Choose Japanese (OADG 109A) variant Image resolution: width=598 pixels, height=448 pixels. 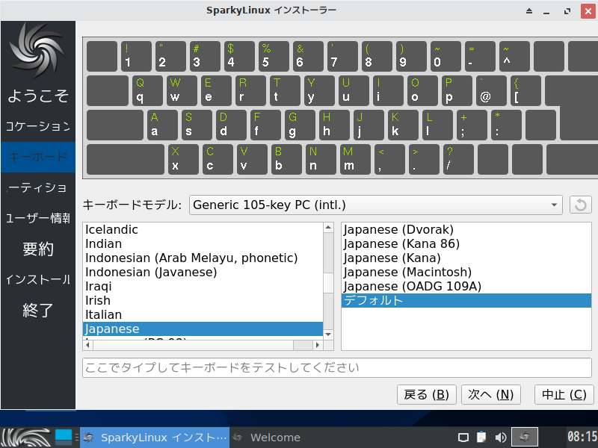(x=466, y=286)
